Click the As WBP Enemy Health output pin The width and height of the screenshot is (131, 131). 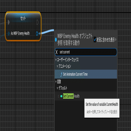pyautogui.click(x=37, y=33)
